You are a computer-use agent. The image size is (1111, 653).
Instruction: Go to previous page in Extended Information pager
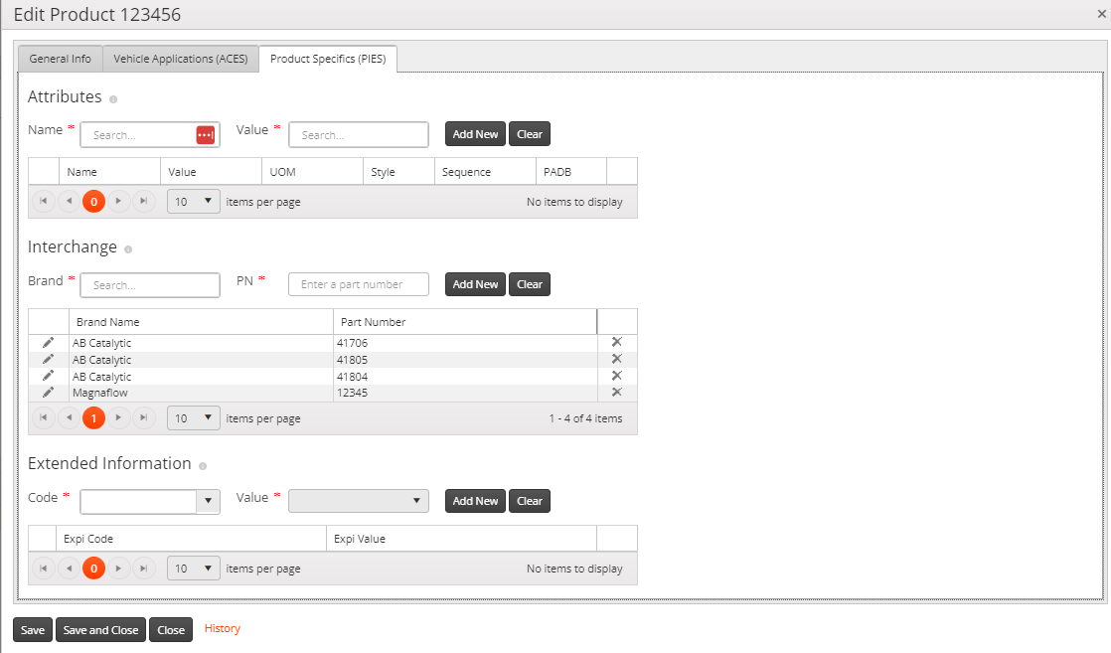coord(69,568)
